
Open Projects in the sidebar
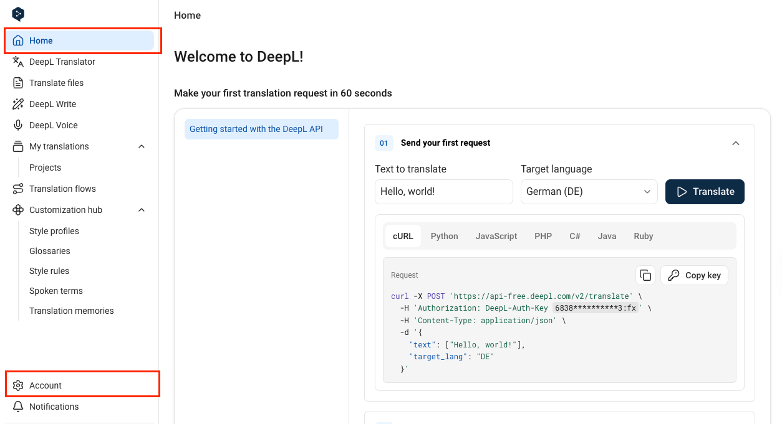point(46,167)
